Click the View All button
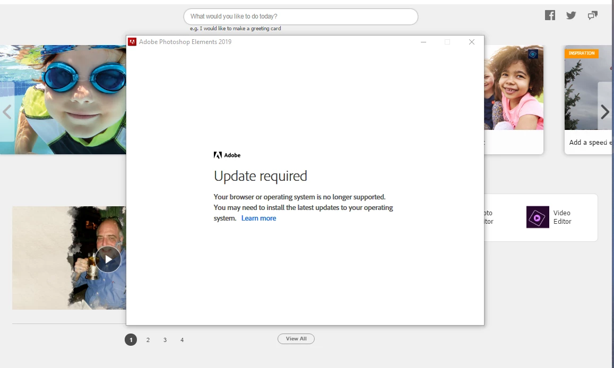The image size is (614, 368). pyautogui.click(x=296, y=339)
